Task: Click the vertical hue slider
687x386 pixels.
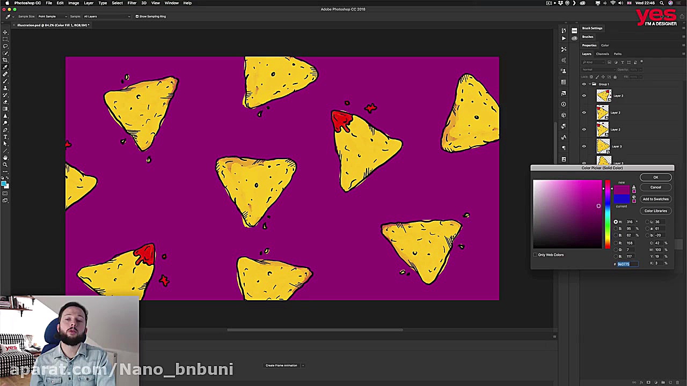Action: tap(608, 214)
